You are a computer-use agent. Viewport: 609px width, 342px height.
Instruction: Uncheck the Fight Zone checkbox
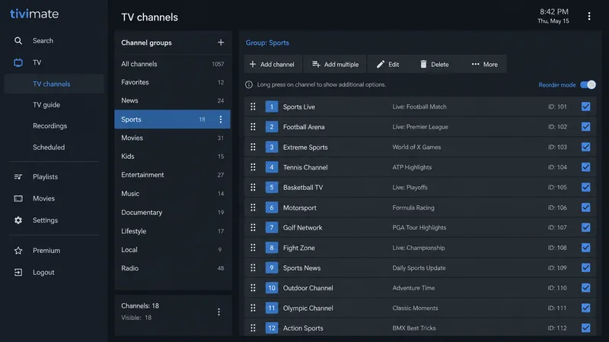pos(585,248)
